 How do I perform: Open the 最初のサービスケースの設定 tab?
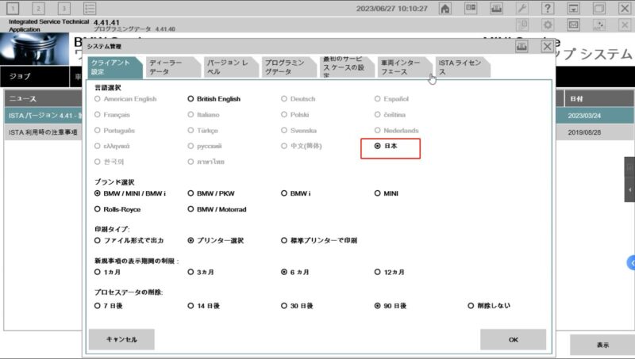click(x=346, y=67)
